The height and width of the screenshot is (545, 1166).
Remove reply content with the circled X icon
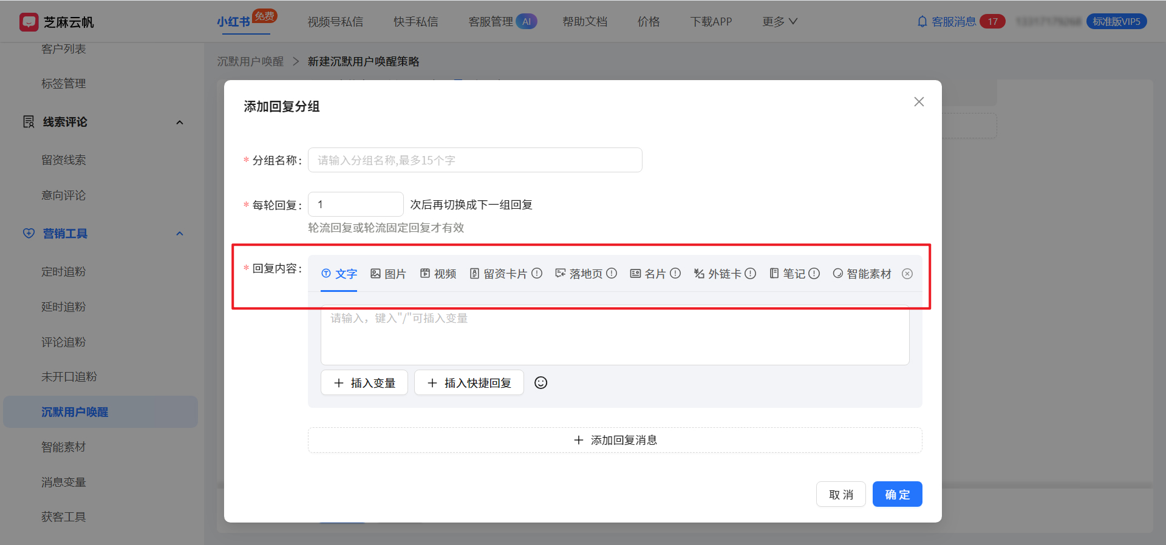[x=907, y=274]
